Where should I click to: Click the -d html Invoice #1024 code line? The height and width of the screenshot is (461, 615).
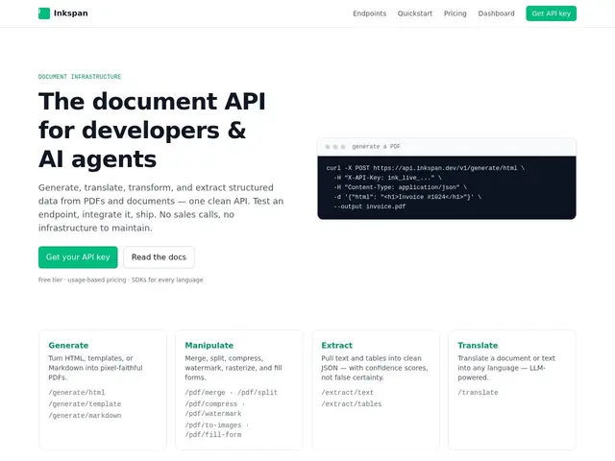(x=407, y=197)
